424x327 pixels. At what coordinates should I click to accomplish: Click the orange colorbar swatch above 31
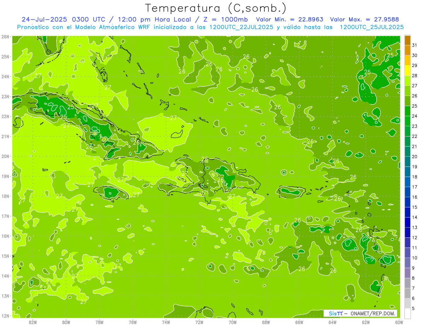click(407, 40)
